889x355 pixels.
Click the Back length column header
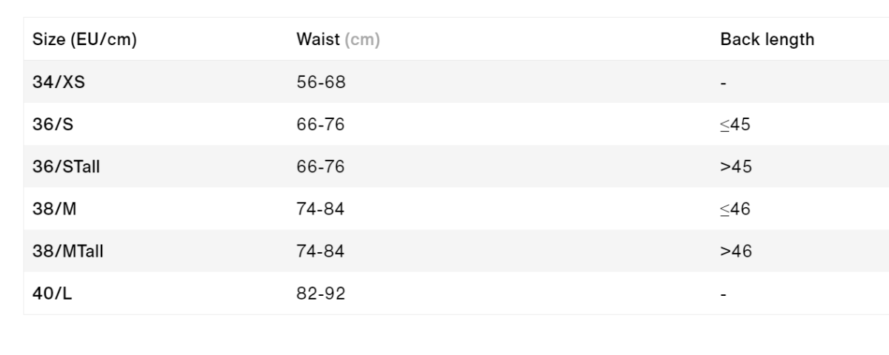point(767,40)
